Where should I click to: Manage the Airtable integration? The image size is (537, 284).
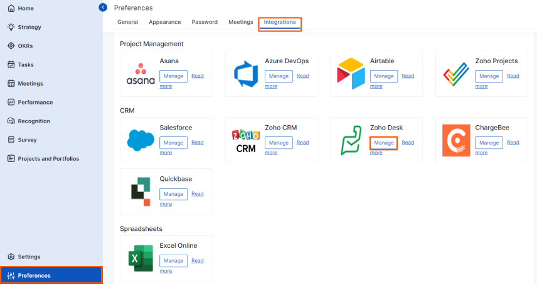tap(383, 76)
